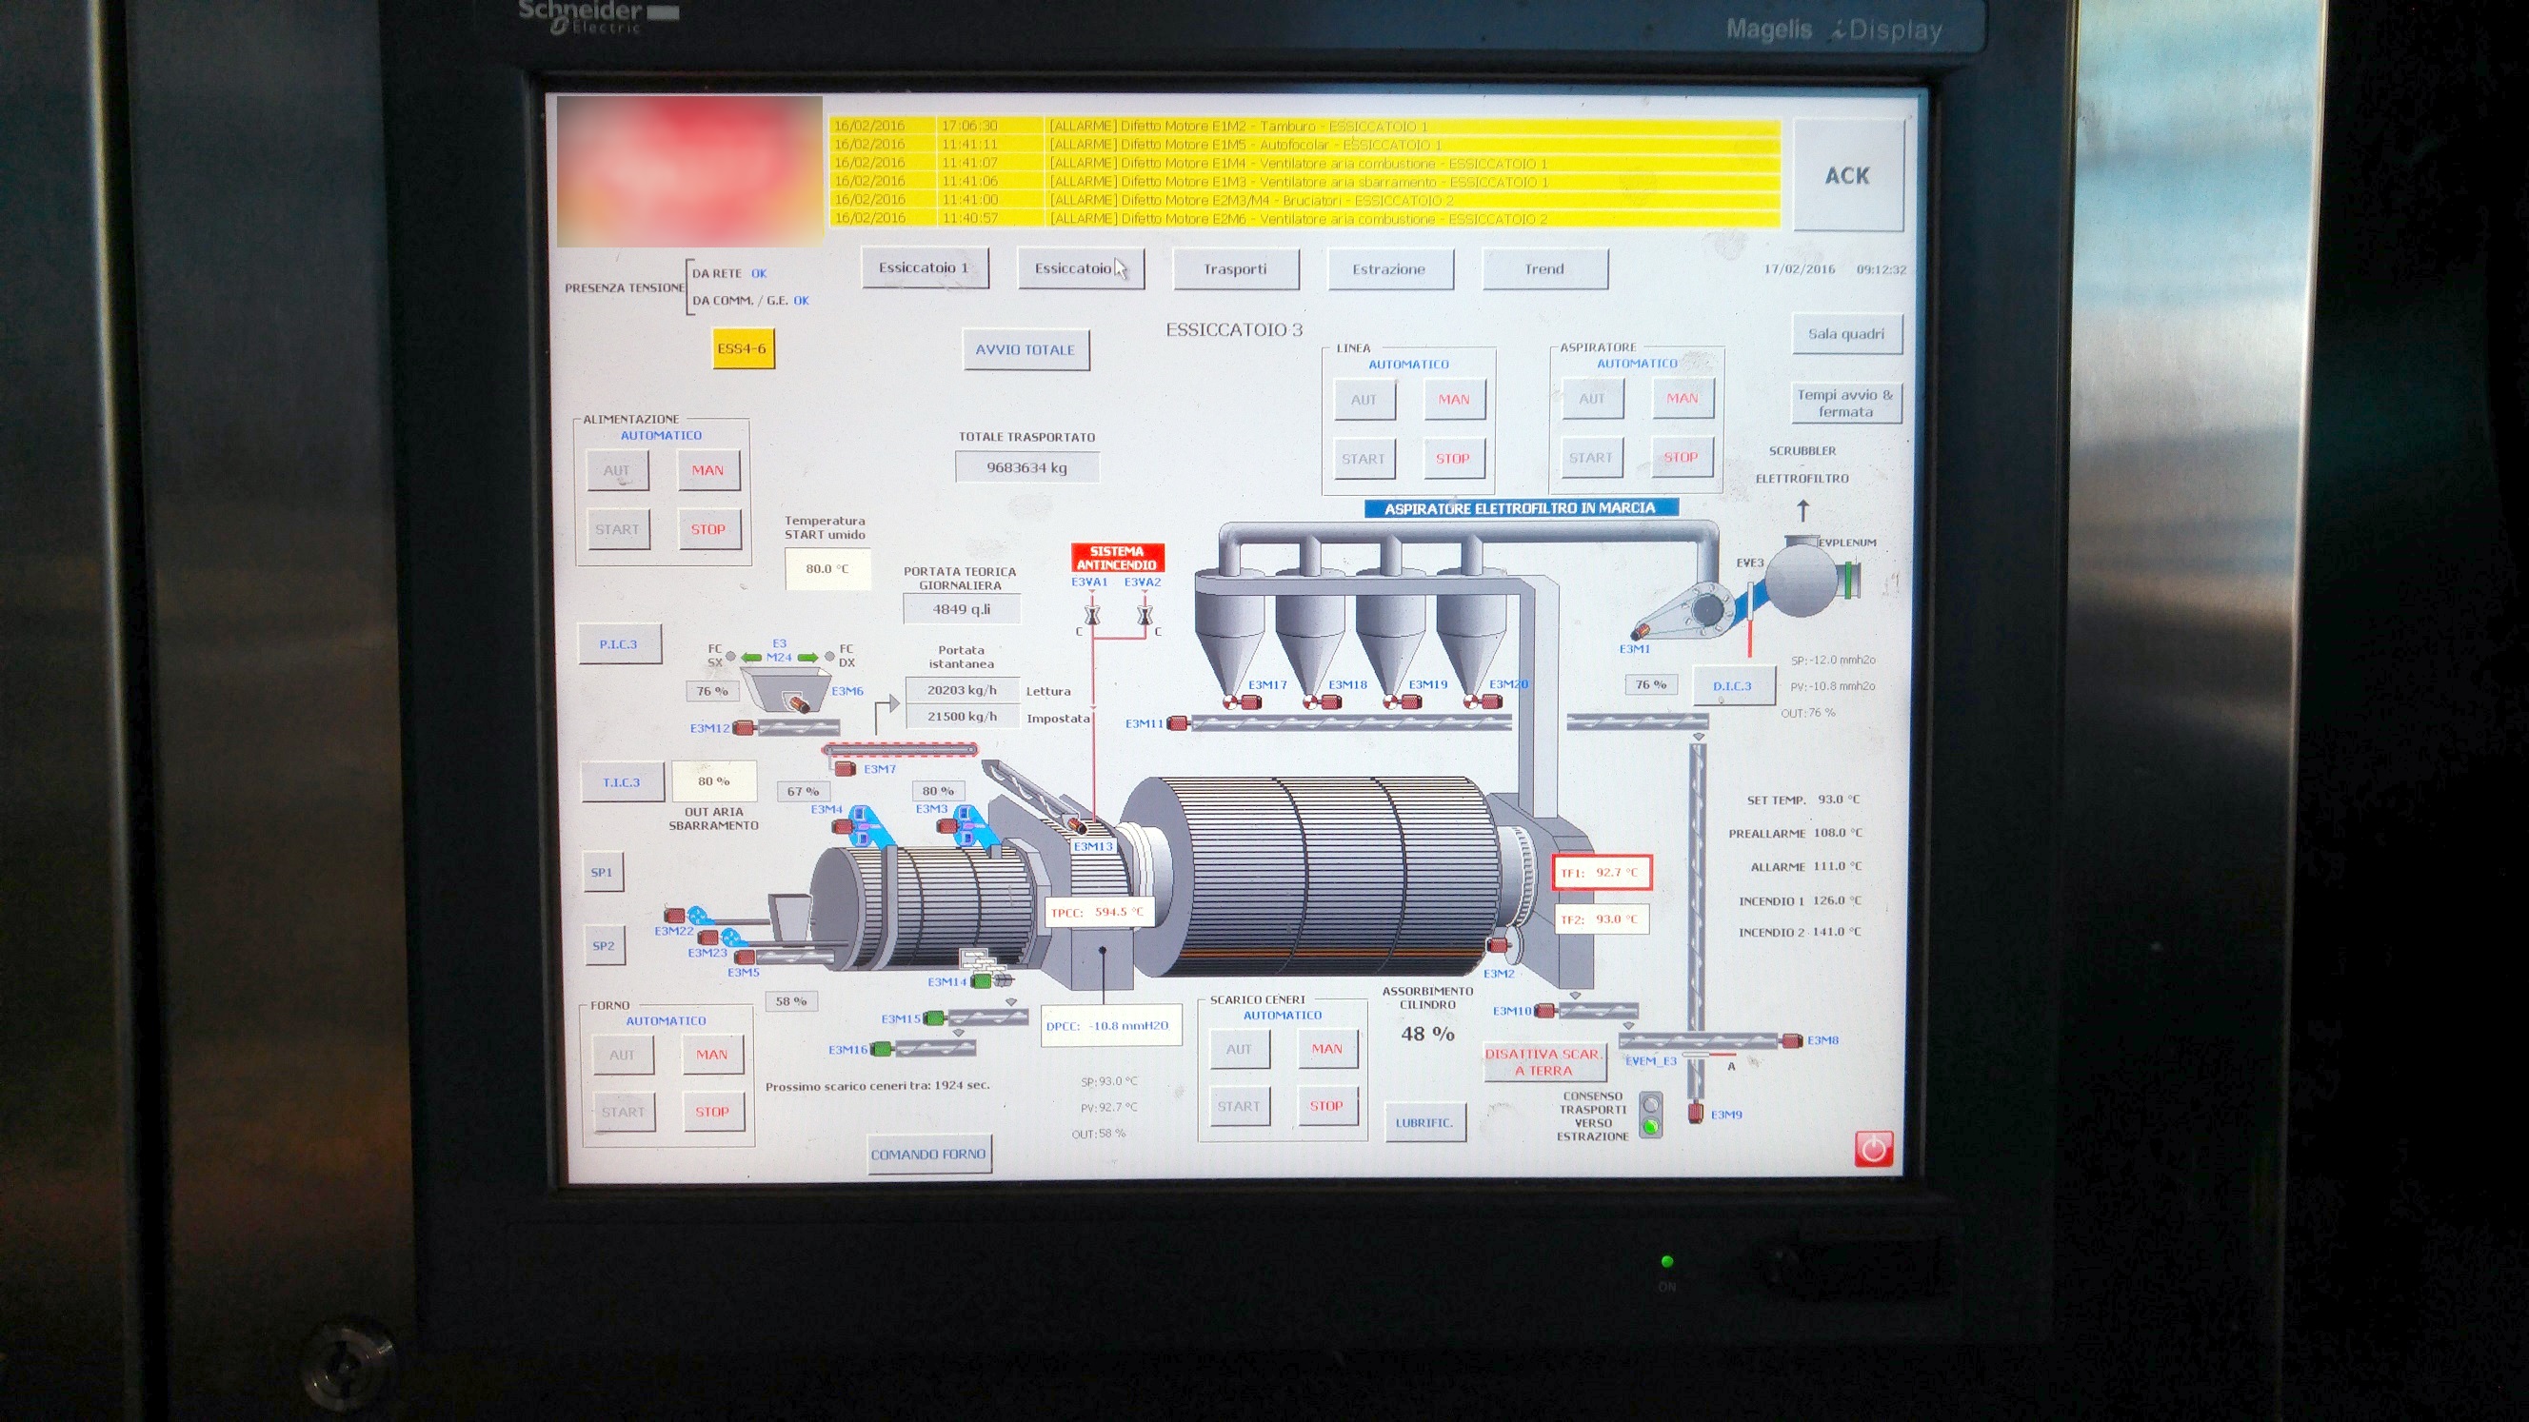Open the T.I.C.3 controller

tap(623, 782)
